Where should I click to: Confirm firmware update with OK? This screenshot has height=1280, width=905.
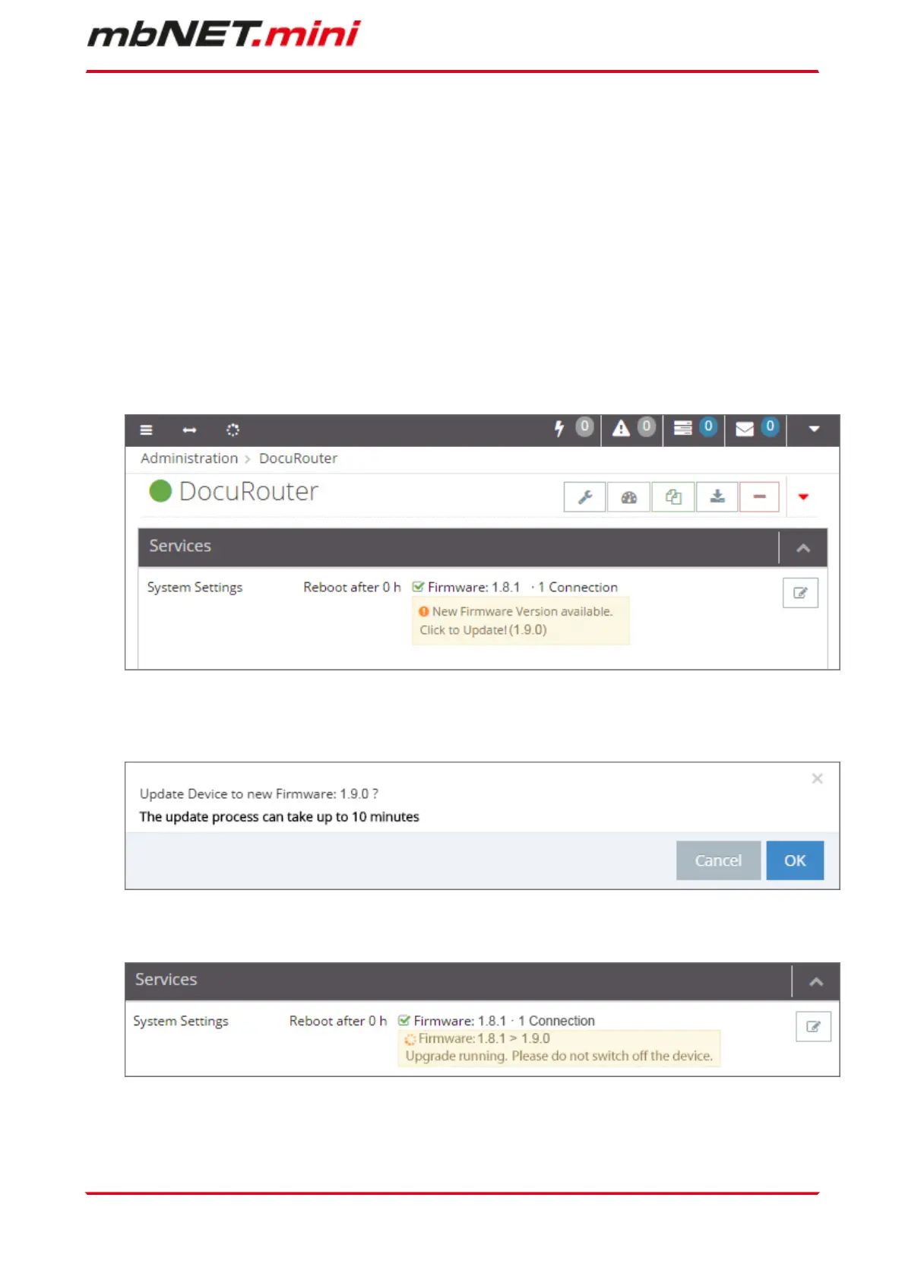[795, 860]
